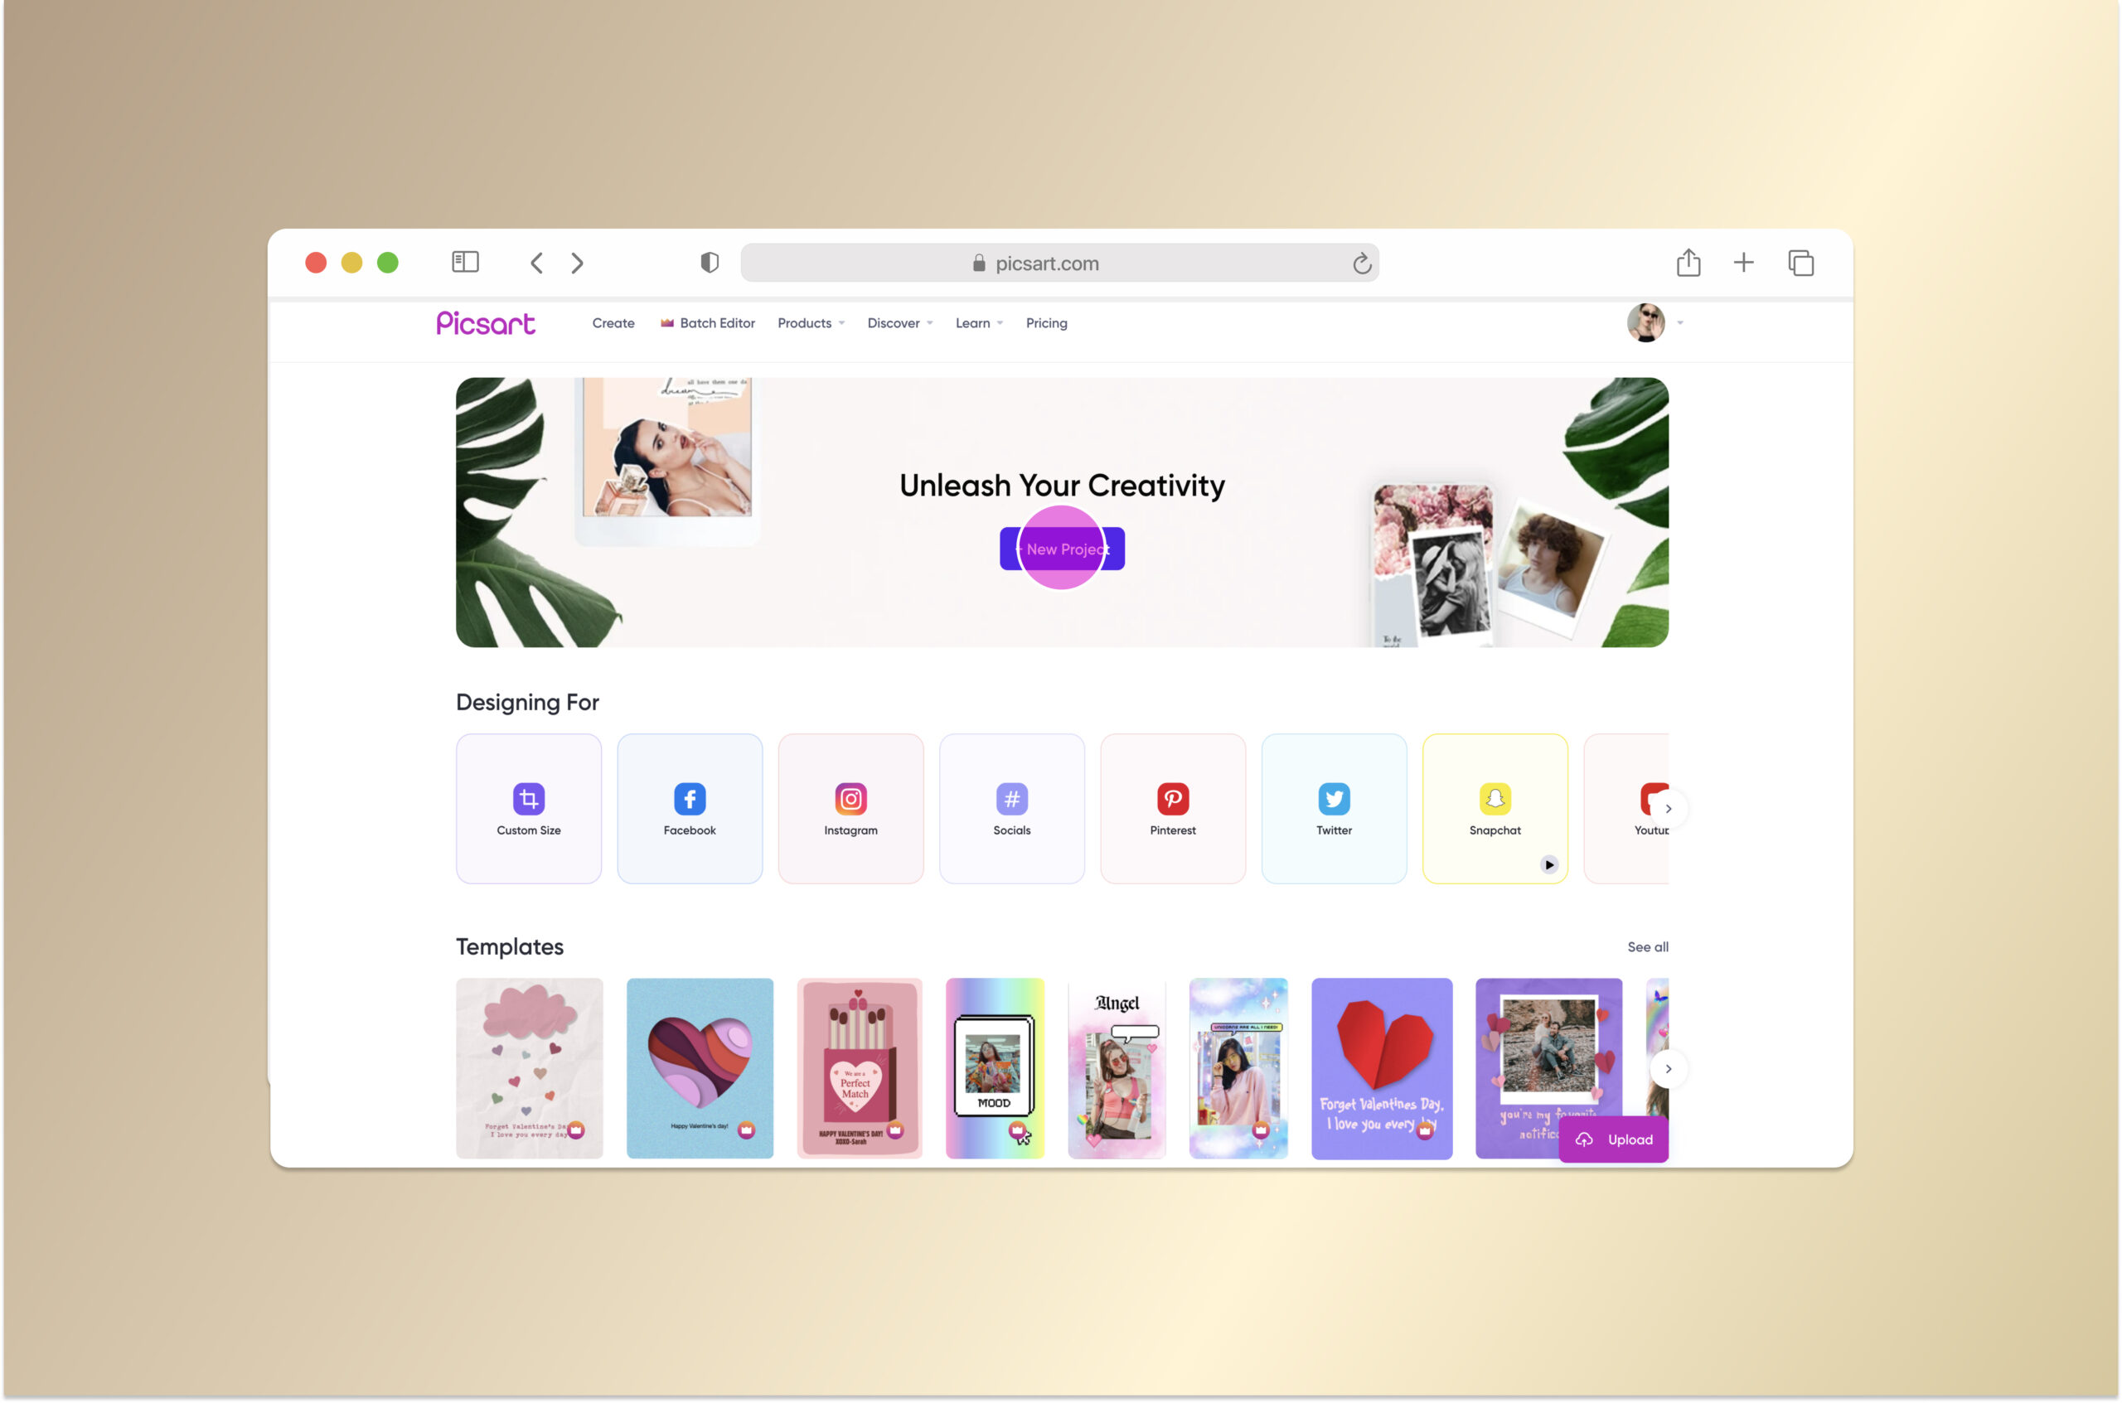Viewport: 2122px width, 1403px height.
Task: Click the Upload button icon
Action: 1585,1139
